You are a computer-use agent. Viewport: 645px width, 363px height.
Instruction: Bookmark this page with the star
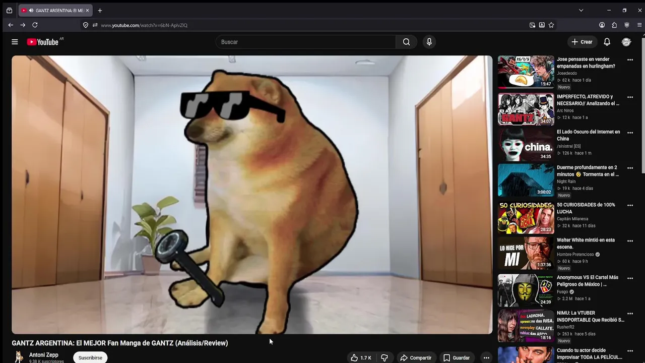(551, 25)
